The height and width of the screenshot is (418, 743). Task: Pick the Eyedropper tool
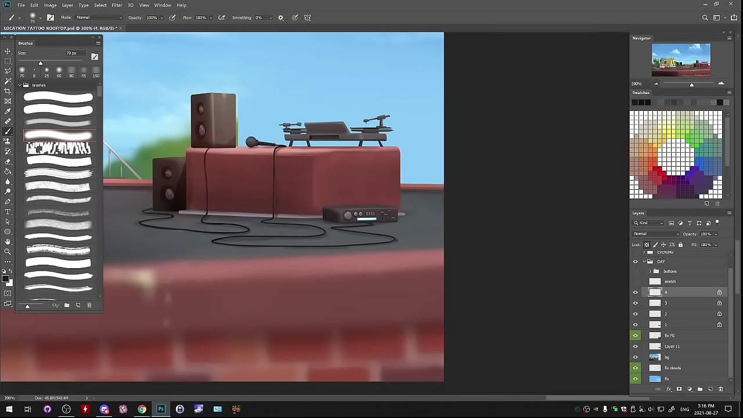[8, 111]
